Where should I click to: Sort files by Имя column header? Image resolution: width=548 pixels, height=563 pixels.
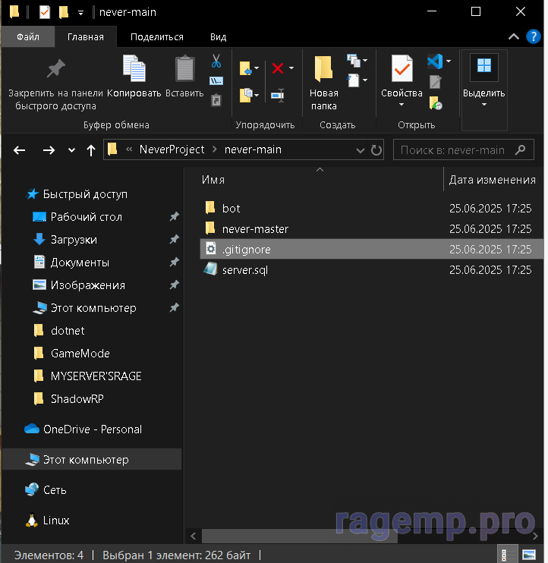(213, 180)
